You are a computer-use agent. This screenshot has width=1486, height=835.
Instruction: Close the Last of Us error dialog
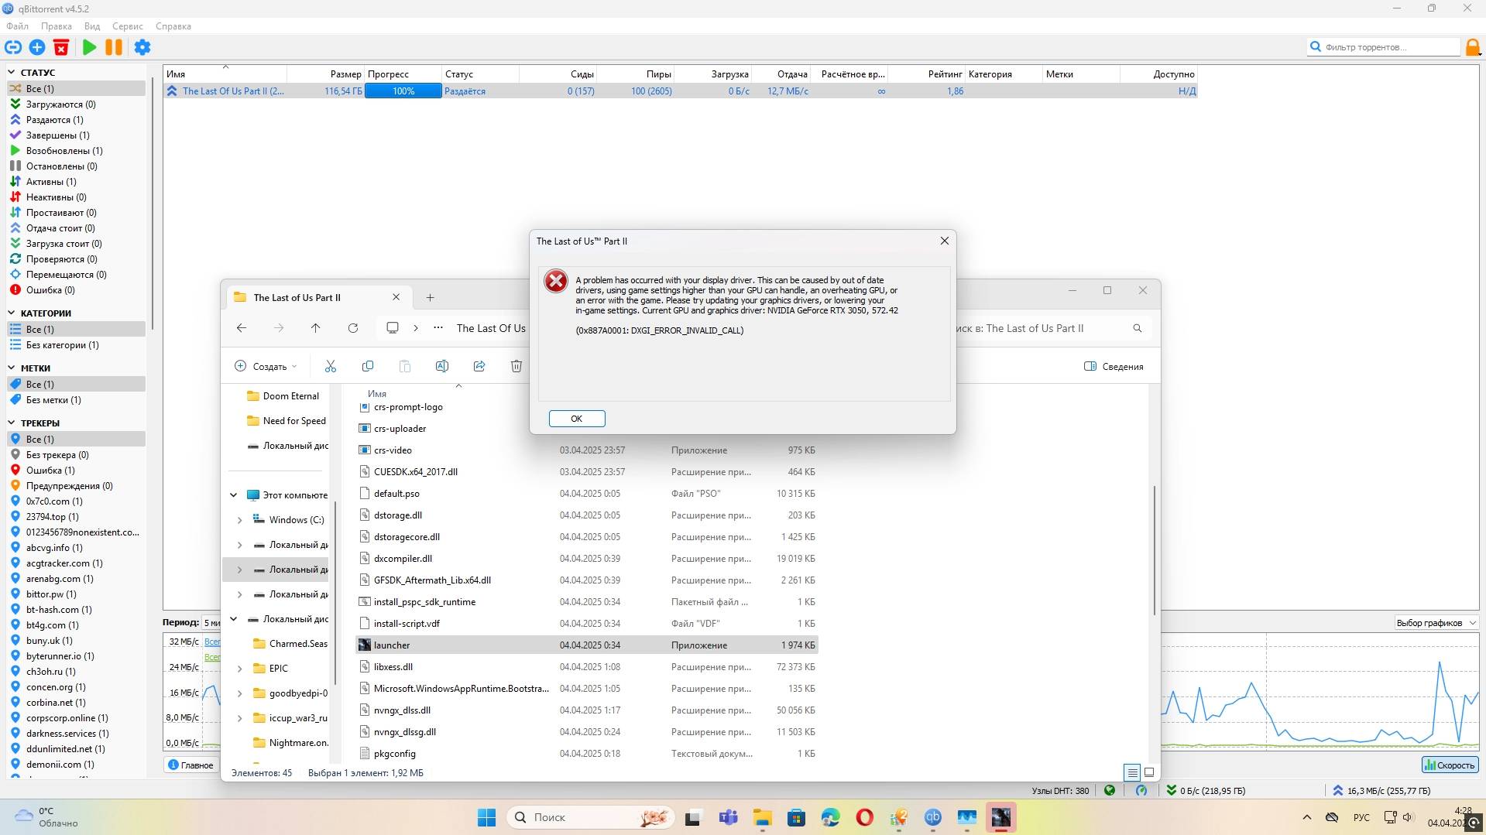tap(945, 241)
